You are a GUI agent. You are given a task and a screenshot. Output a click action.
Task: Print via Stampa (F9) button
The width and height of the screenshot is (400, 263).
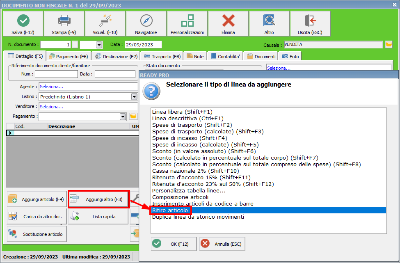click(64, 23)
